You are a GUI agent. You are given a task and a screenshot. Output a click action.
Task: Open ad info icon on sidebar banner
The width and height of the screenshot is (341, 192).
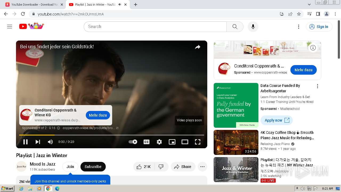pyautogui.click(x=313, y=48)
